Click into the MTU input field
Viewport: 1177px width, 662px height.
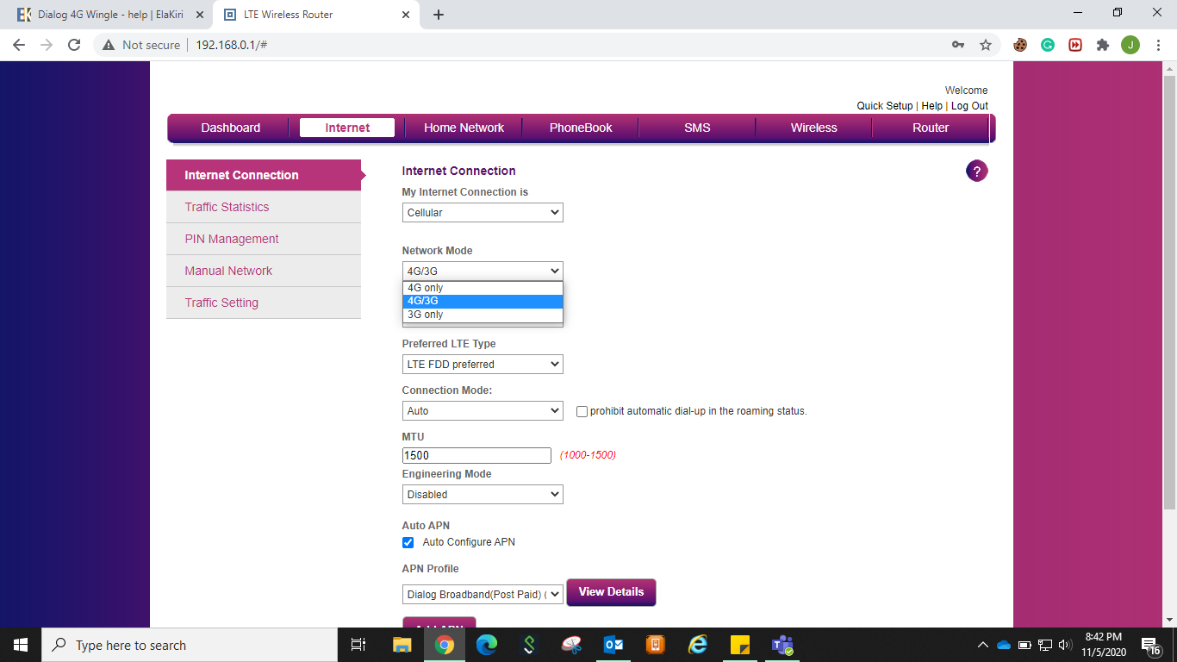[476, 455]
